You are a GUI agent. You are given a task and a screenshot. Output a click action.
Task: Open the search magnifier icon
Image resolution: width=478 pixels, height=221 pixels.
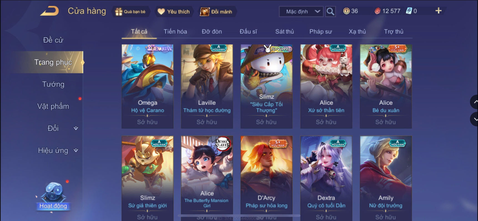[x=330, y=11]
